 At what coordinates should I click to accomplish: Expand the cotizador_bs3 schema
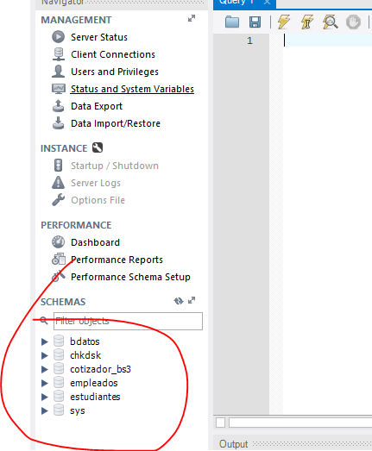coord(45,369)
